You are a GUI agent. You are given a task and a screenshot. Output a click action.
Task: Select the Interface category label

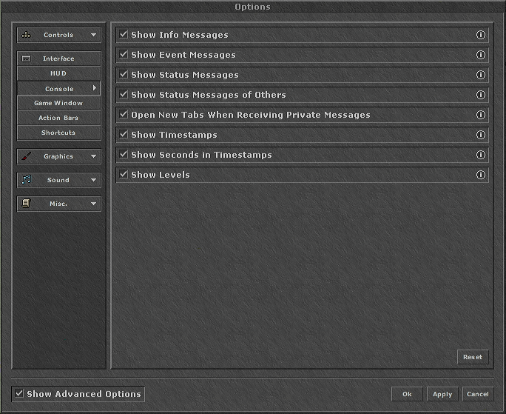point(58,59)
